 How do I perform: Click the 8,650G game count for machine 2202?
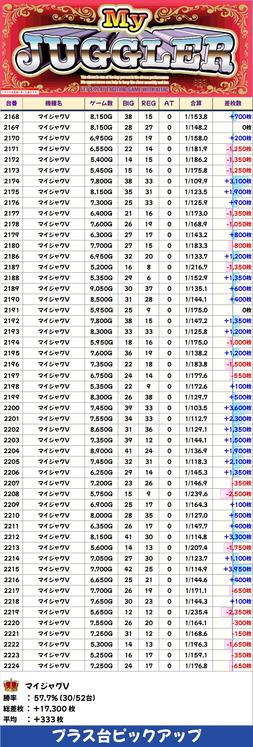[x=101, y=429]
